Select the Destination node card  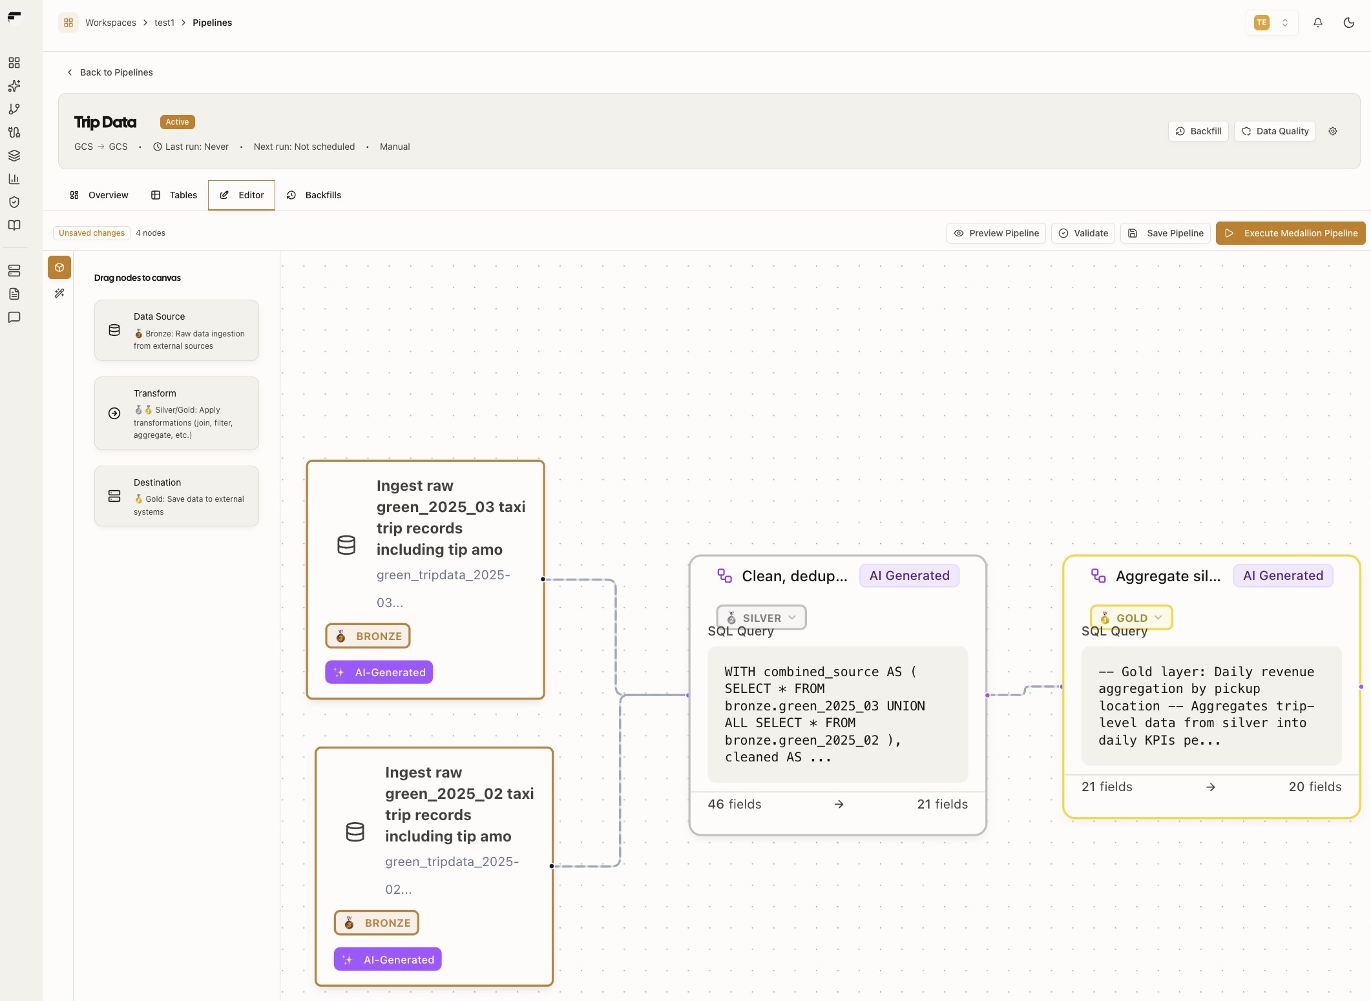pos(176,496)
